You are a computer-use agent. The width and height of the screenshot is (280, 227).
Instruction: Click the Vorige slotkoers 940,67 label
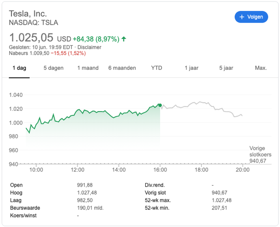pos(260,155)
